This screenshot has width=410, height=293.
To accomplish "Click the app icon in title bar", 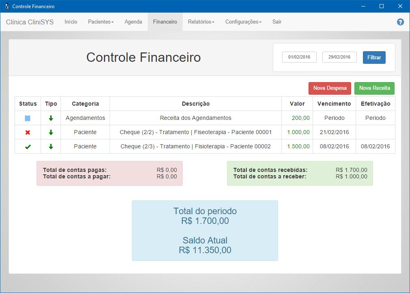I will tap(6, 6).
